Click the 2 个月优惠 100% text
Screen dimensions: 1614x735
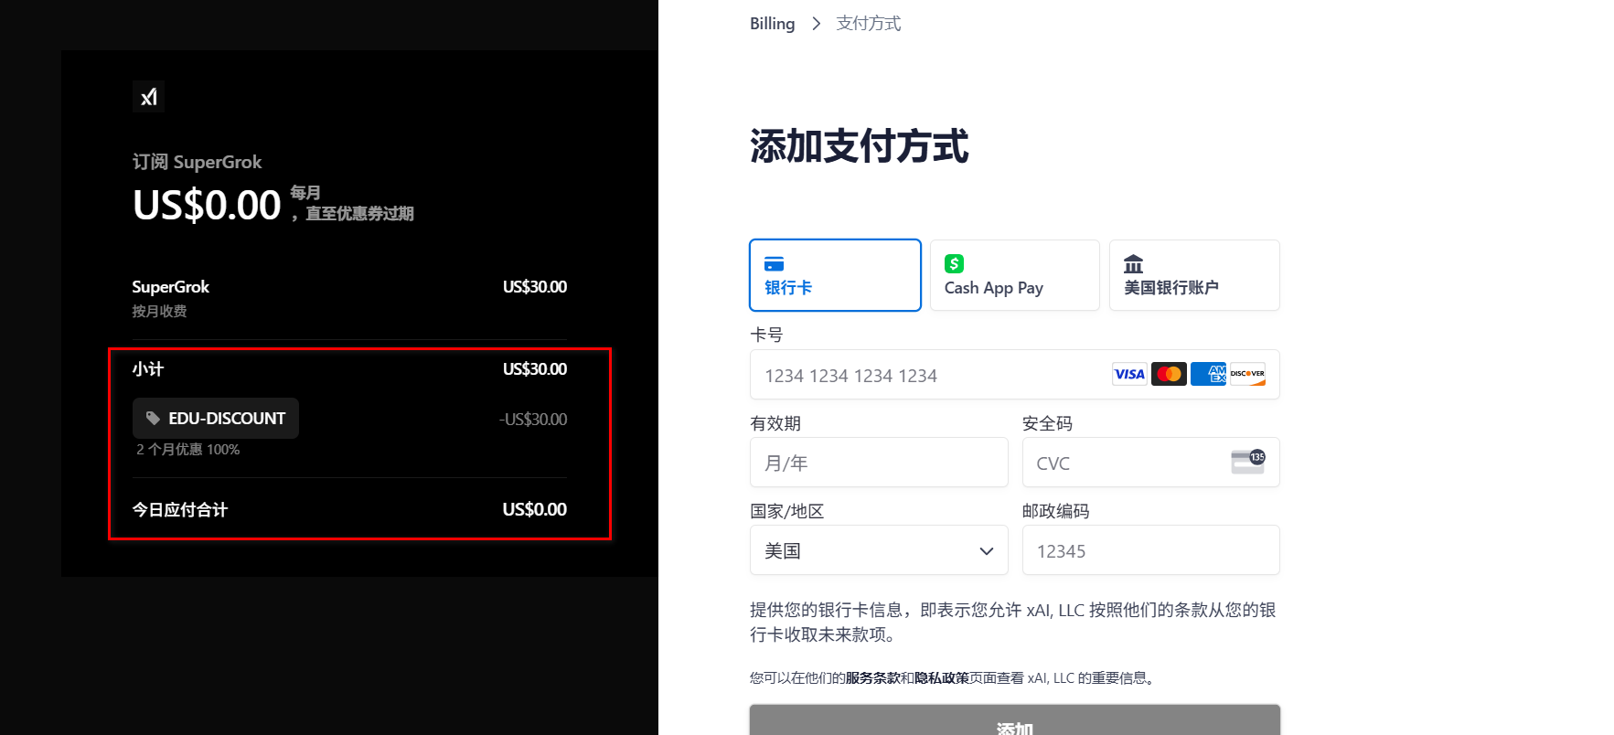pos(187,450)
